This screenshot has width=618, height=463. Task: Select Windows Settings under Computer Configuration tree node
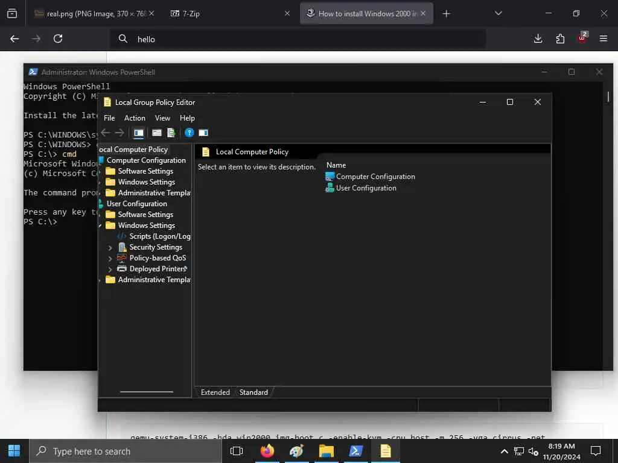click(146, 182)
